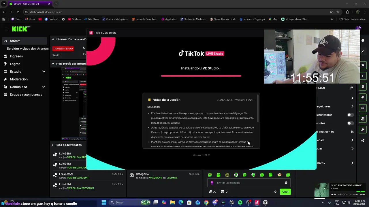
Task: Open chat settings gear icon
Action: 275,192
